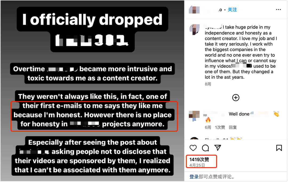Open the three-dot more options menu
Image resolution: width=288 pixels, height=182 pixels.
[x=278, y=10]
